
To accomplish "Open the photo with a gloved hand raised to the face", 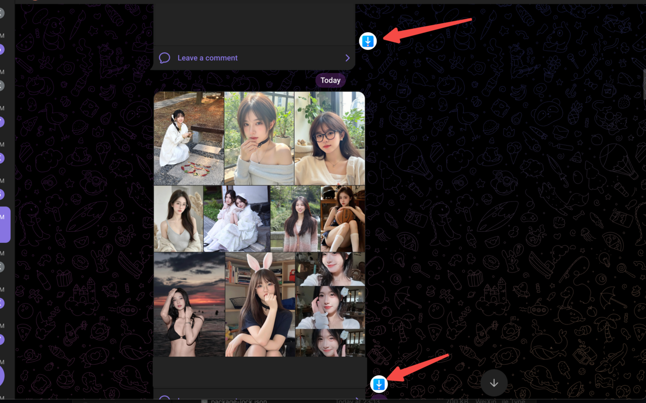I will click(x=330, y=308).
